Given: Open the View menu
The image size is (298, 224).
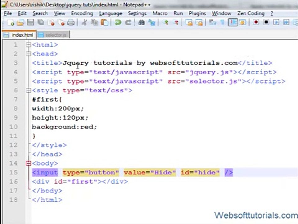Looking at the screenshot, I should click(x=60, y=13).
